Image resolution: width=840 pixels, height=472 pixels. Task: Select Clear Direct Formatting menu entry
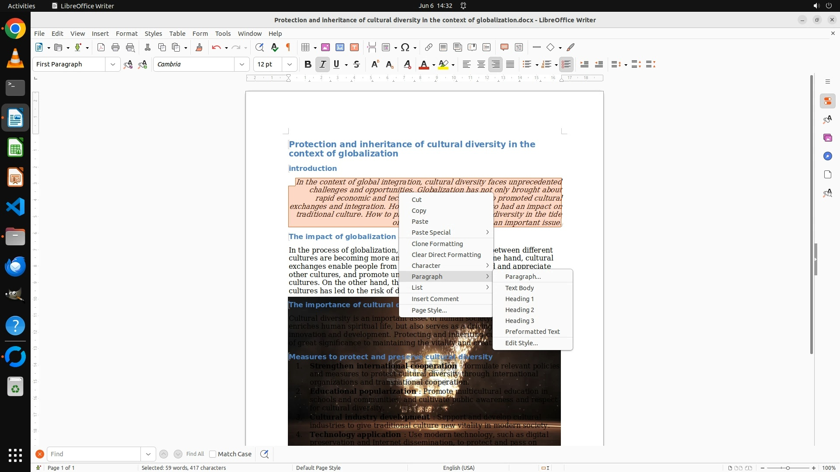[x=446, y=255]
